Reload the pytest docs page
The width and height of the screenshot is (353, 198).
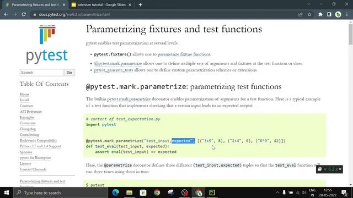point(24,14)
